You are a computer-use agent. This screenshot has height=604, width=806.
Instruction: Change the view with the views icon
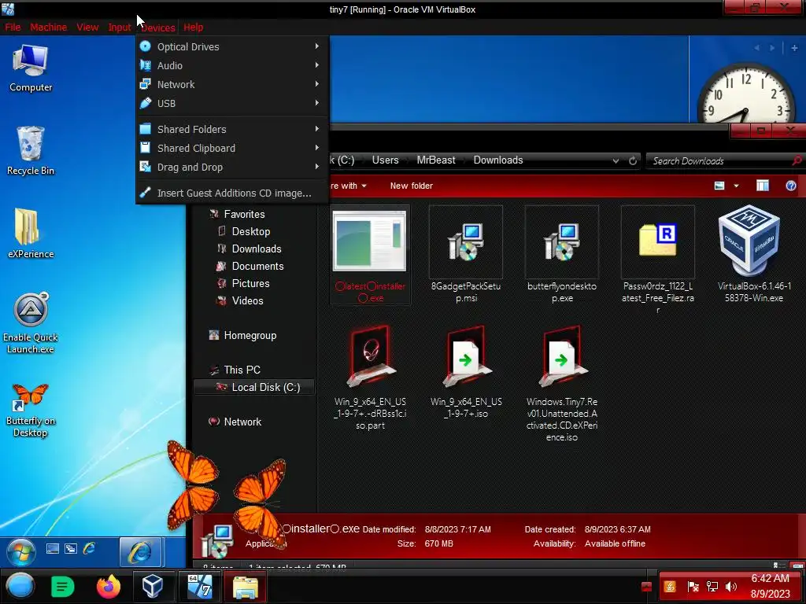719,186
